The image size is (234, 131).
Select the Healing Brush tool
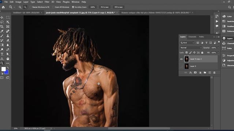(8, 31)
